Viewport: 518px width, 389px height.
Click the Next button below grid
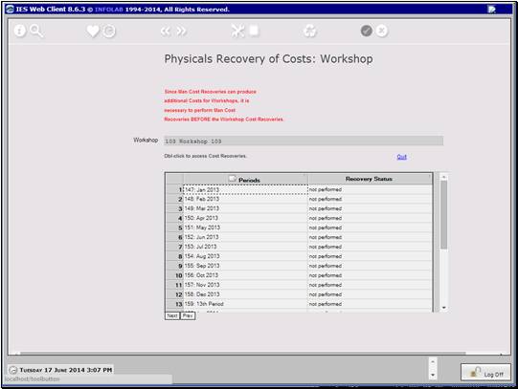(x=172, y=315)
